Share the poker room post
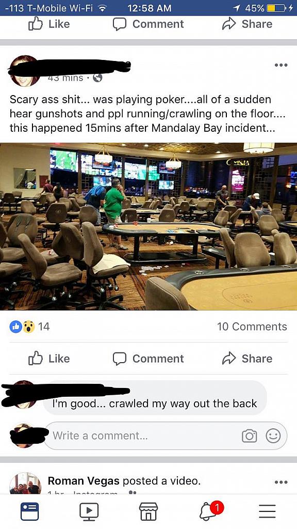The image size is (297, 529). click(x=247, y=359)
